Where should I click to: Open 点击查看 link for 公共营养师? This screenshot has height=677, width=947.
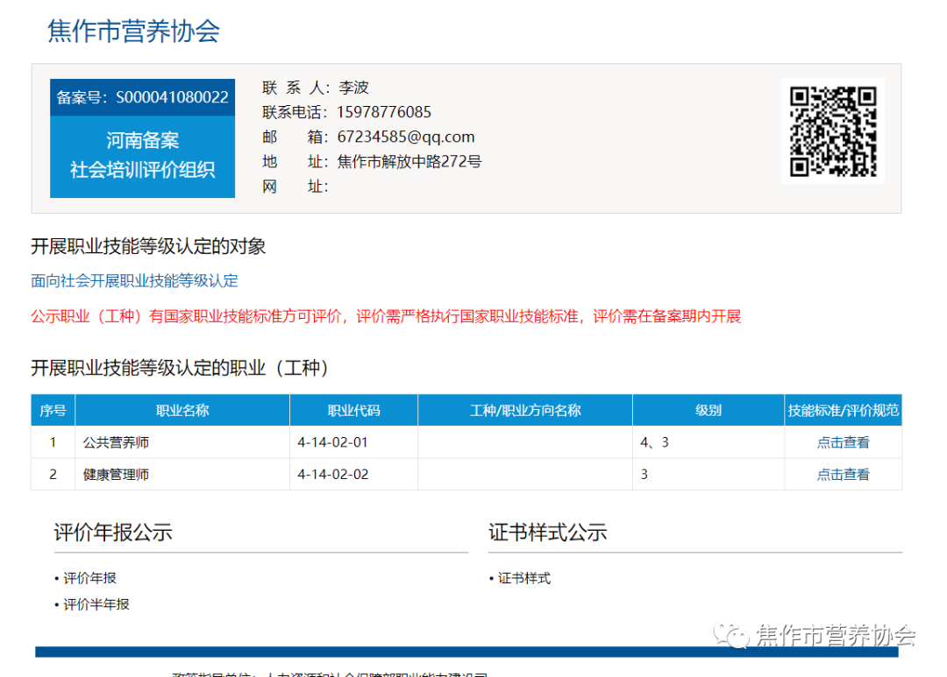(843, 442)
